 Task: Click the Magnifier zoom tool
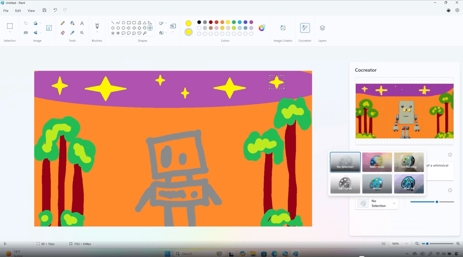pyautogui.click(x=82, y=33)
